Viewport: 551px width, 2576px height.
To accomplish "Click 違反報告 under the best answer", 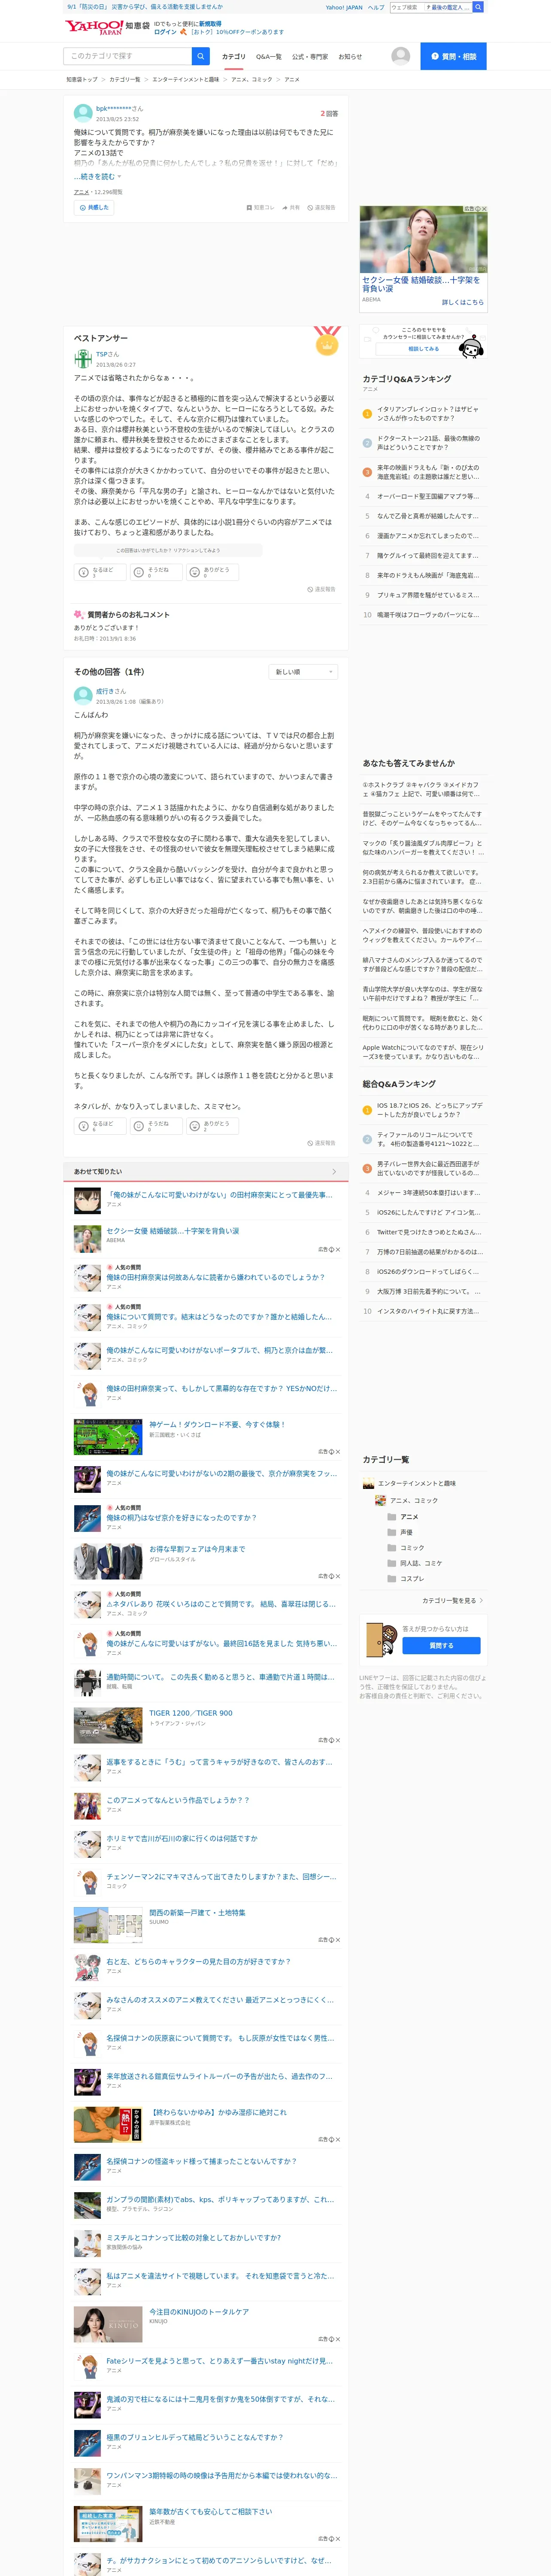I will pos(321,589).
